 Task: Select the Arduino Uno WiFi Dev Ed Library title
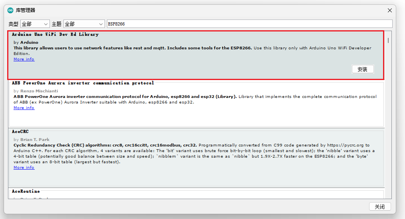(x=55, y=34)
